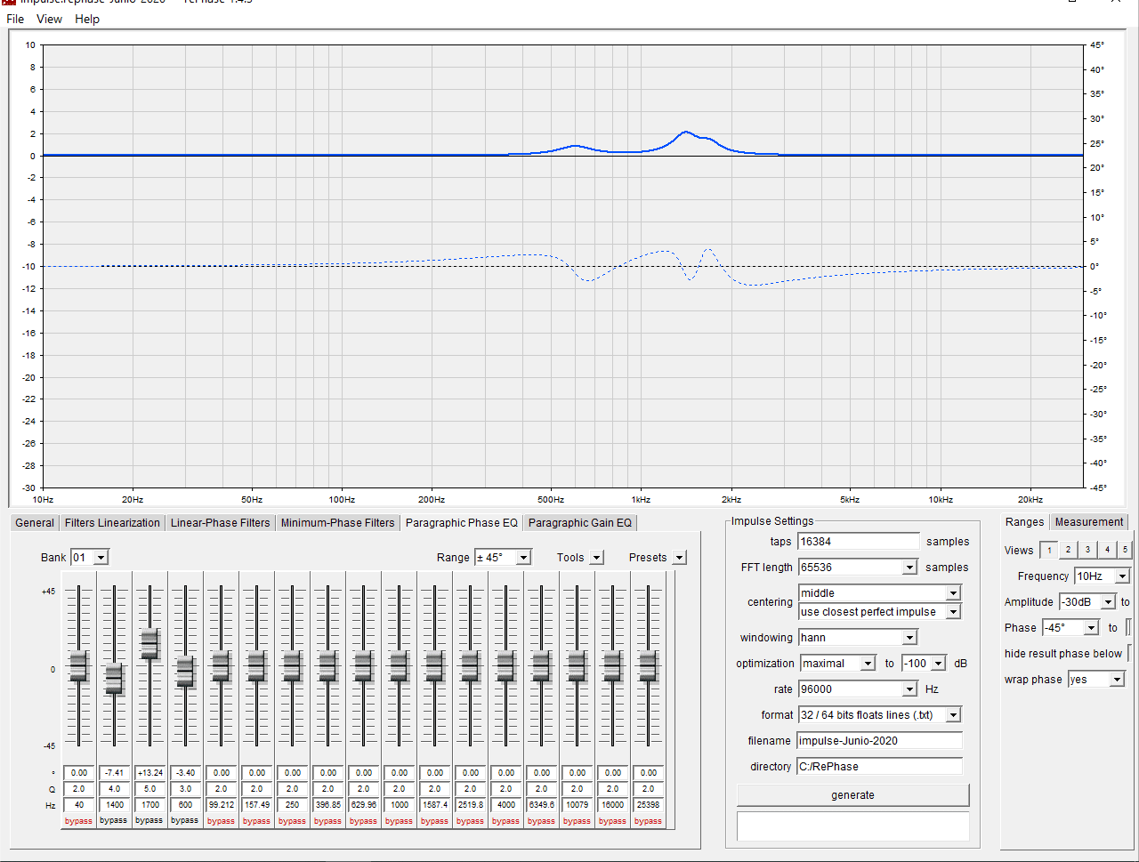The height and width of the screenshot is (862, 1139).
Task: Switch to the General tab
Action: pyautogui.click(x=35, y=523)
